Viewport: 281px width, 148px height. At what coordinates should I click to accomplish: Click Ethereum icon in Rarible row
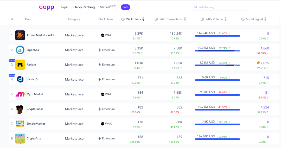click(100, 65)
